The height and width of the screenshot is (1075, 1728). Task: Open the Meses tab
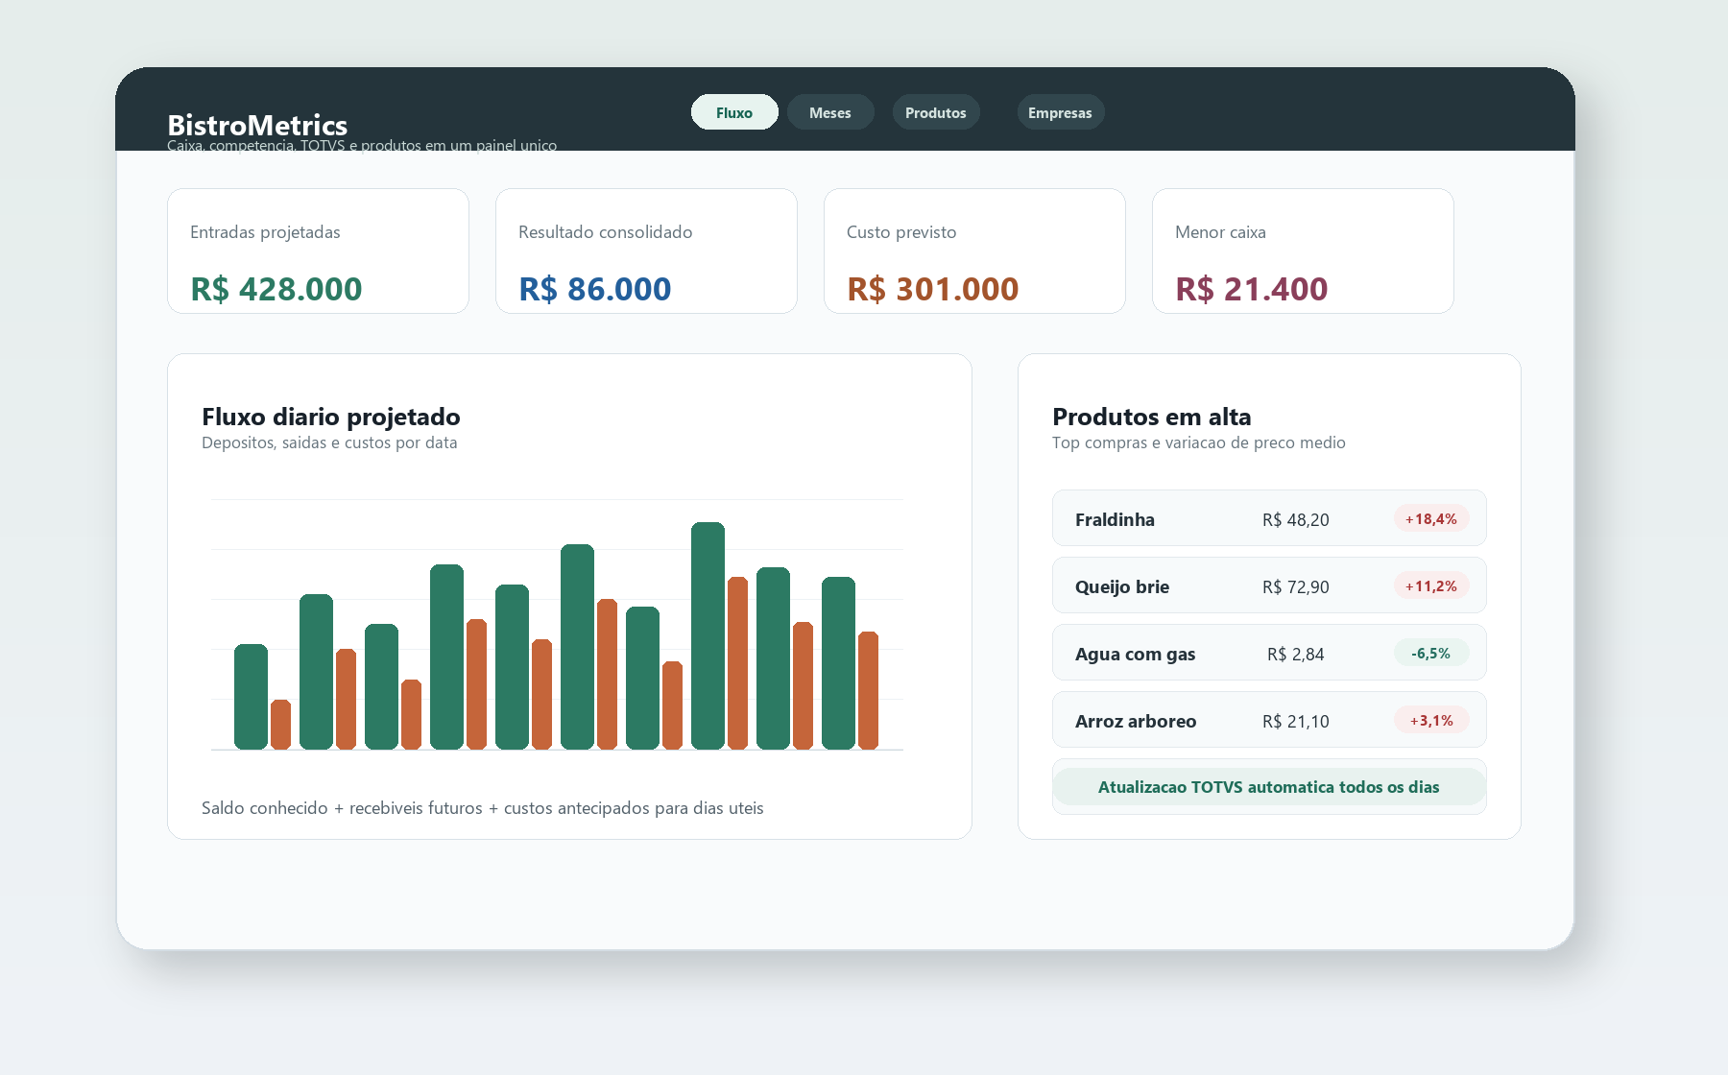tap(830, 112)
